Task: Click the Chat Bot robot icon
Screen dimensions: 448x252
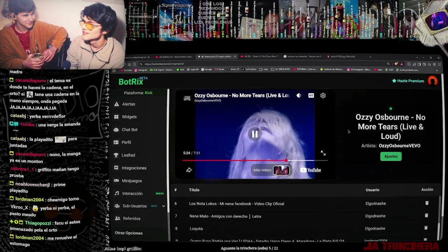Action: (x=116, y=129)
